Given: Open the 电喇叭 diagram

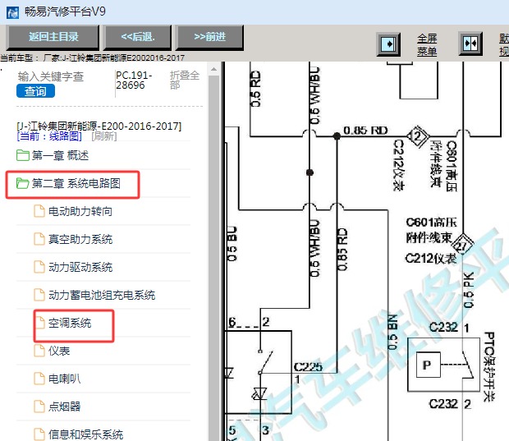Looking at the screenshot, I should (64, 379).
